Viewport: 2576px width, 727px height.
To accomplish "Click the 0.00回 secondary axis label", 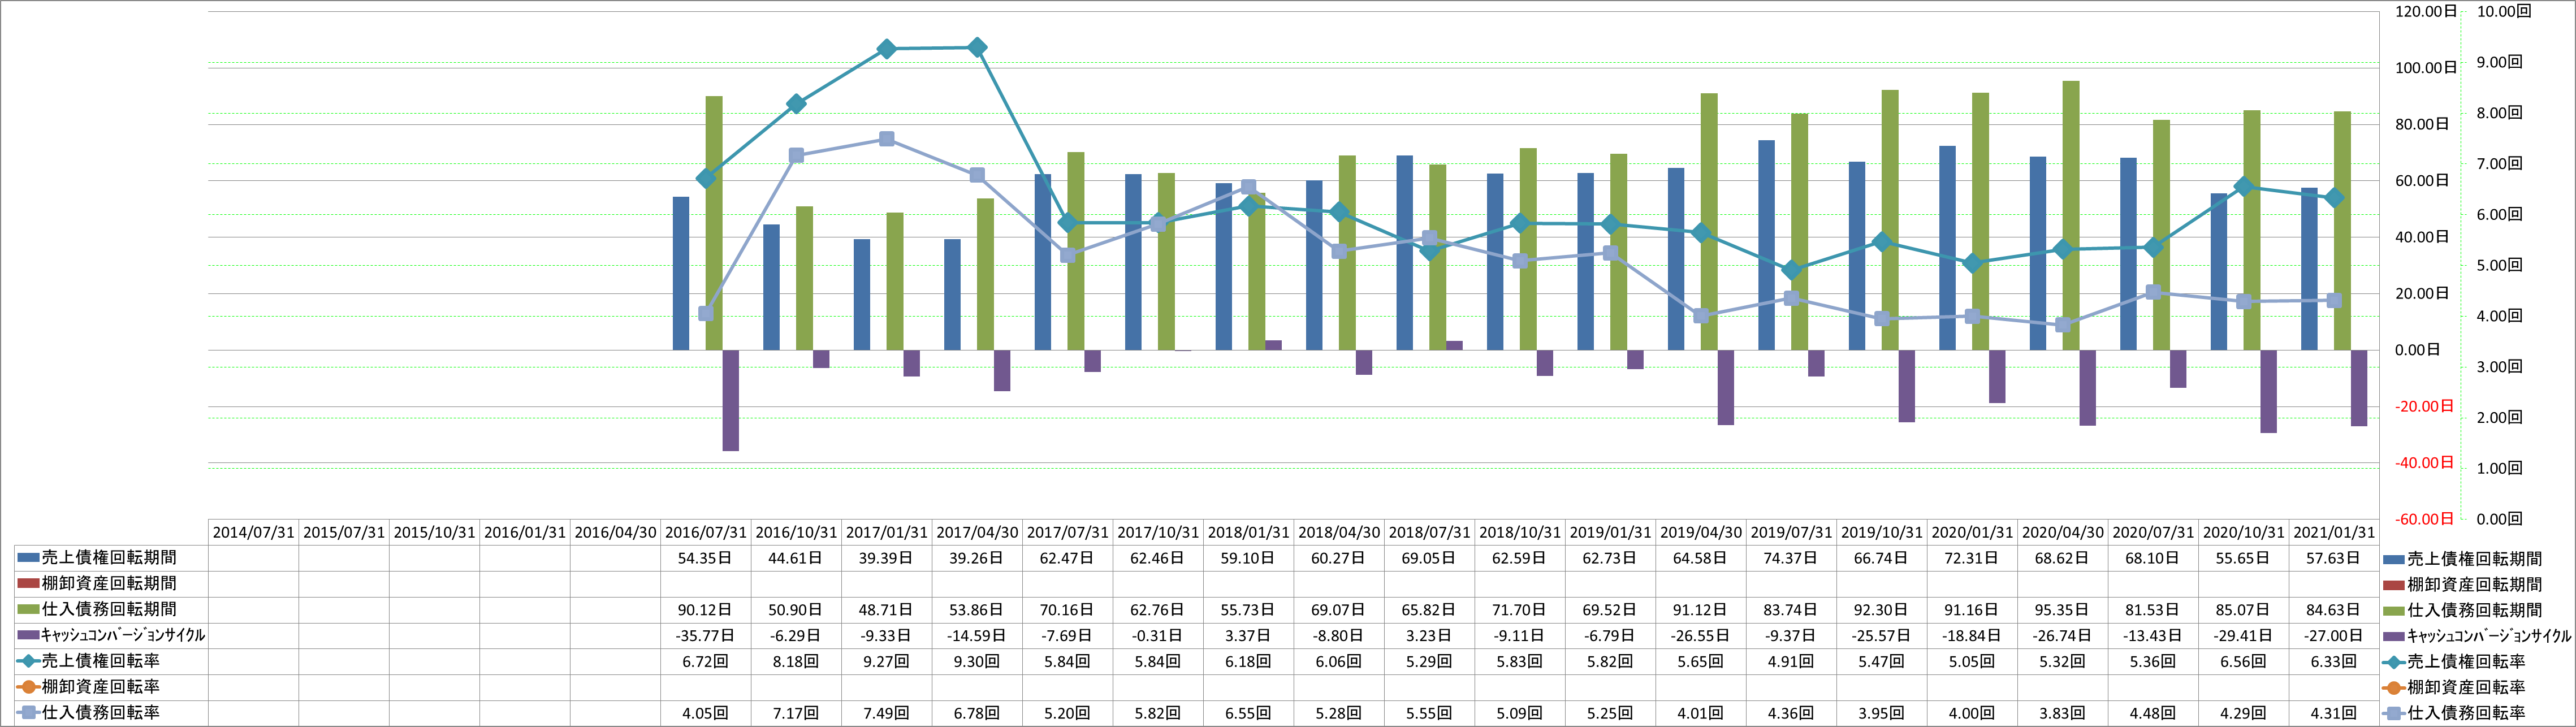I will click(x=2500, y=519).
